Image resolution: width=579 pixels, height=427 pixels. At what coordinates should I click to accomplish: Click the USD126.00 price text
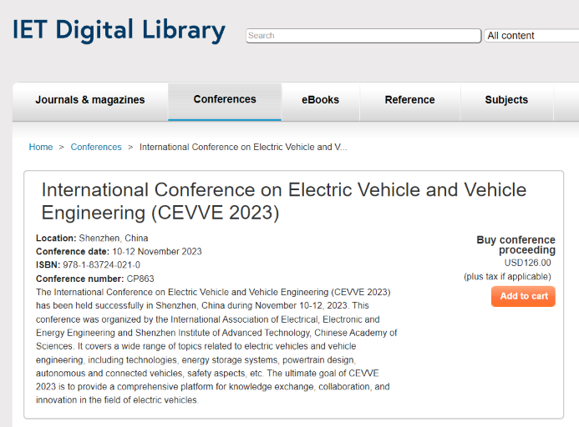point(528,264)
